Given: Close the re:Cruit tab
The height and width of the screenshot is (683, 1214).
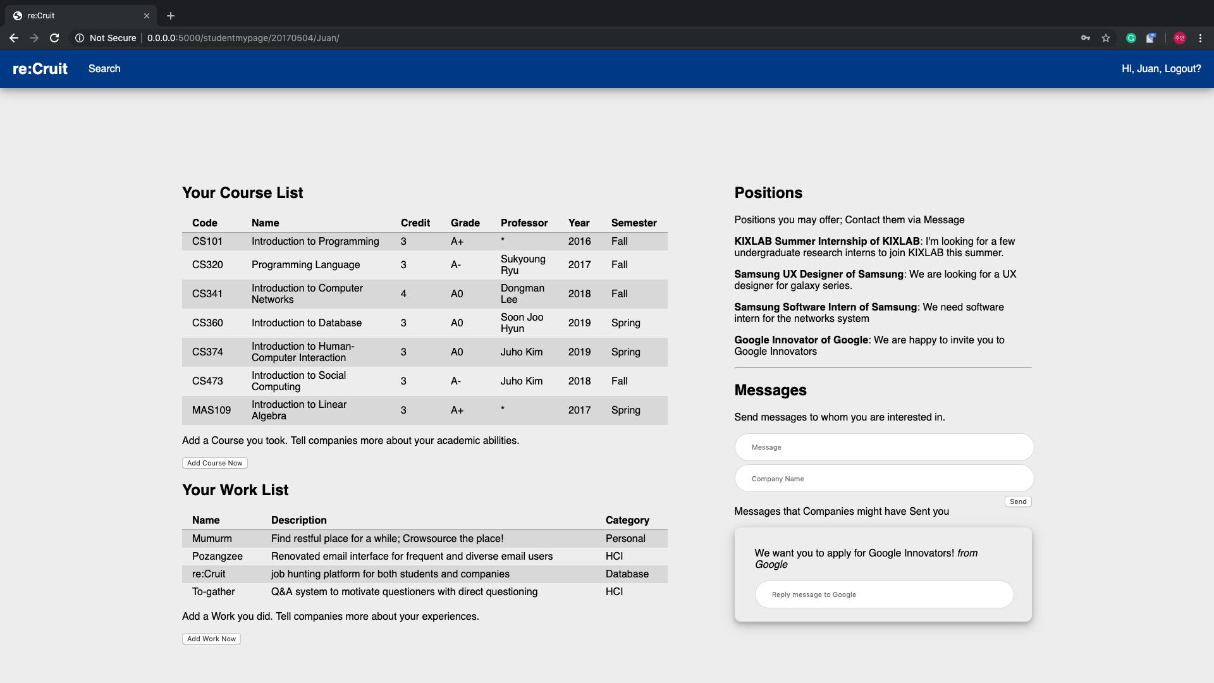Looking at the screenshot, I should click(147, 16).
